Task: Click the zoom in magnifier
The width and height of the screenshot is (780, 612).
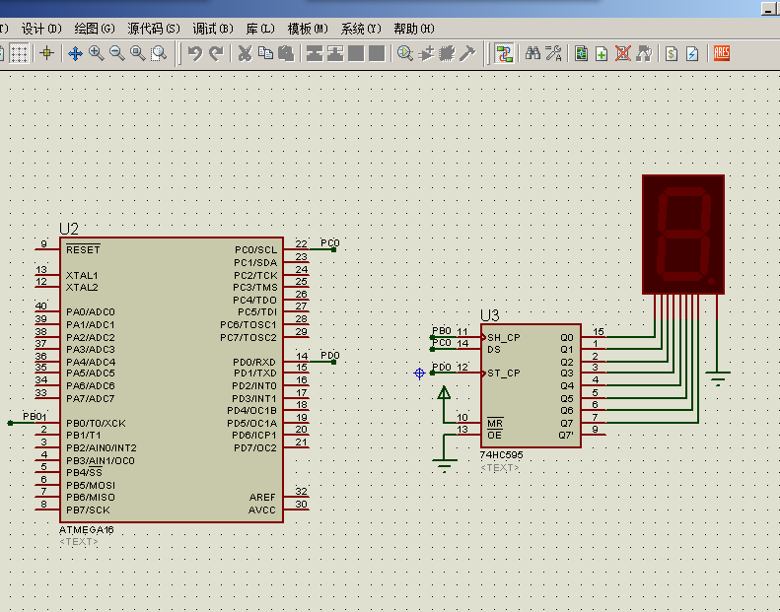Action: click(96, 53)
